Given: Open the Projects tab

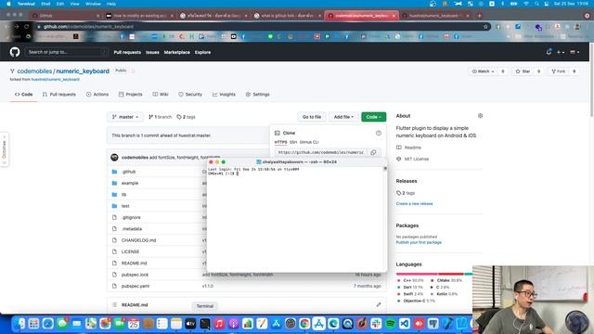Looking at the screenshot, I should click(130, 95).
